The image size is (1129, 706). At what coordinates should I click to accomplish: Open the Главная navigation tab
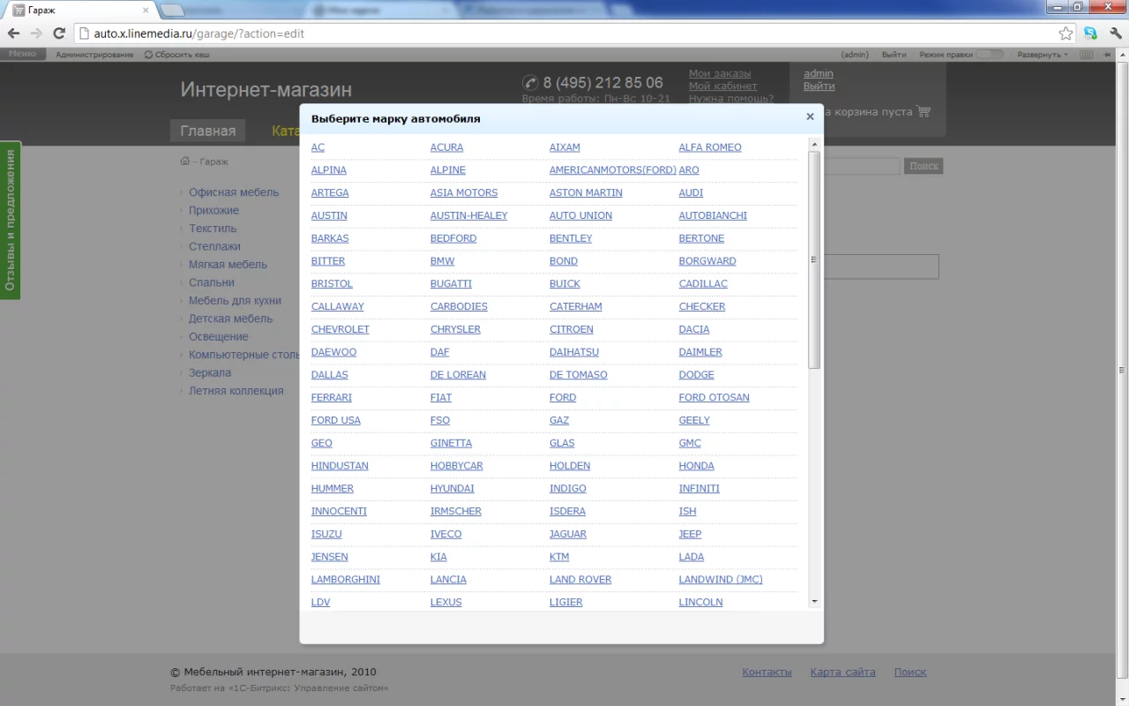tap(208, 131)
